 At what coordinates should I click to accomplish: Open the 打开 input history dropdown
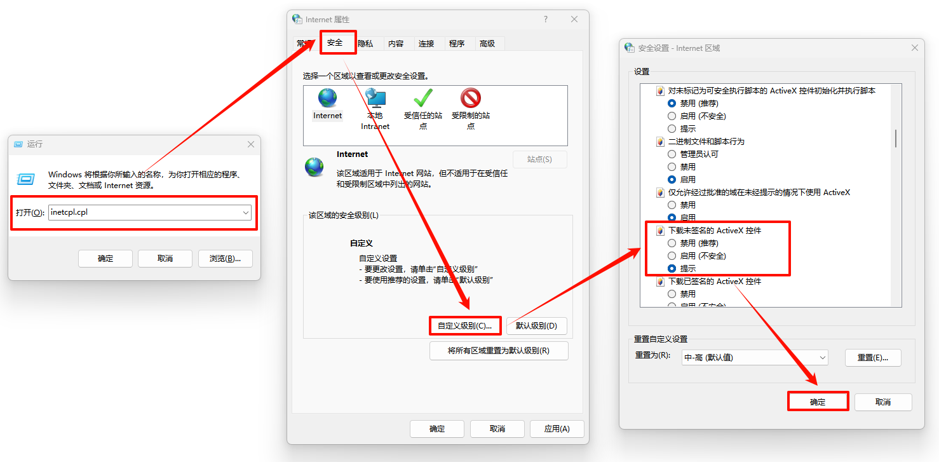[247, 213]
